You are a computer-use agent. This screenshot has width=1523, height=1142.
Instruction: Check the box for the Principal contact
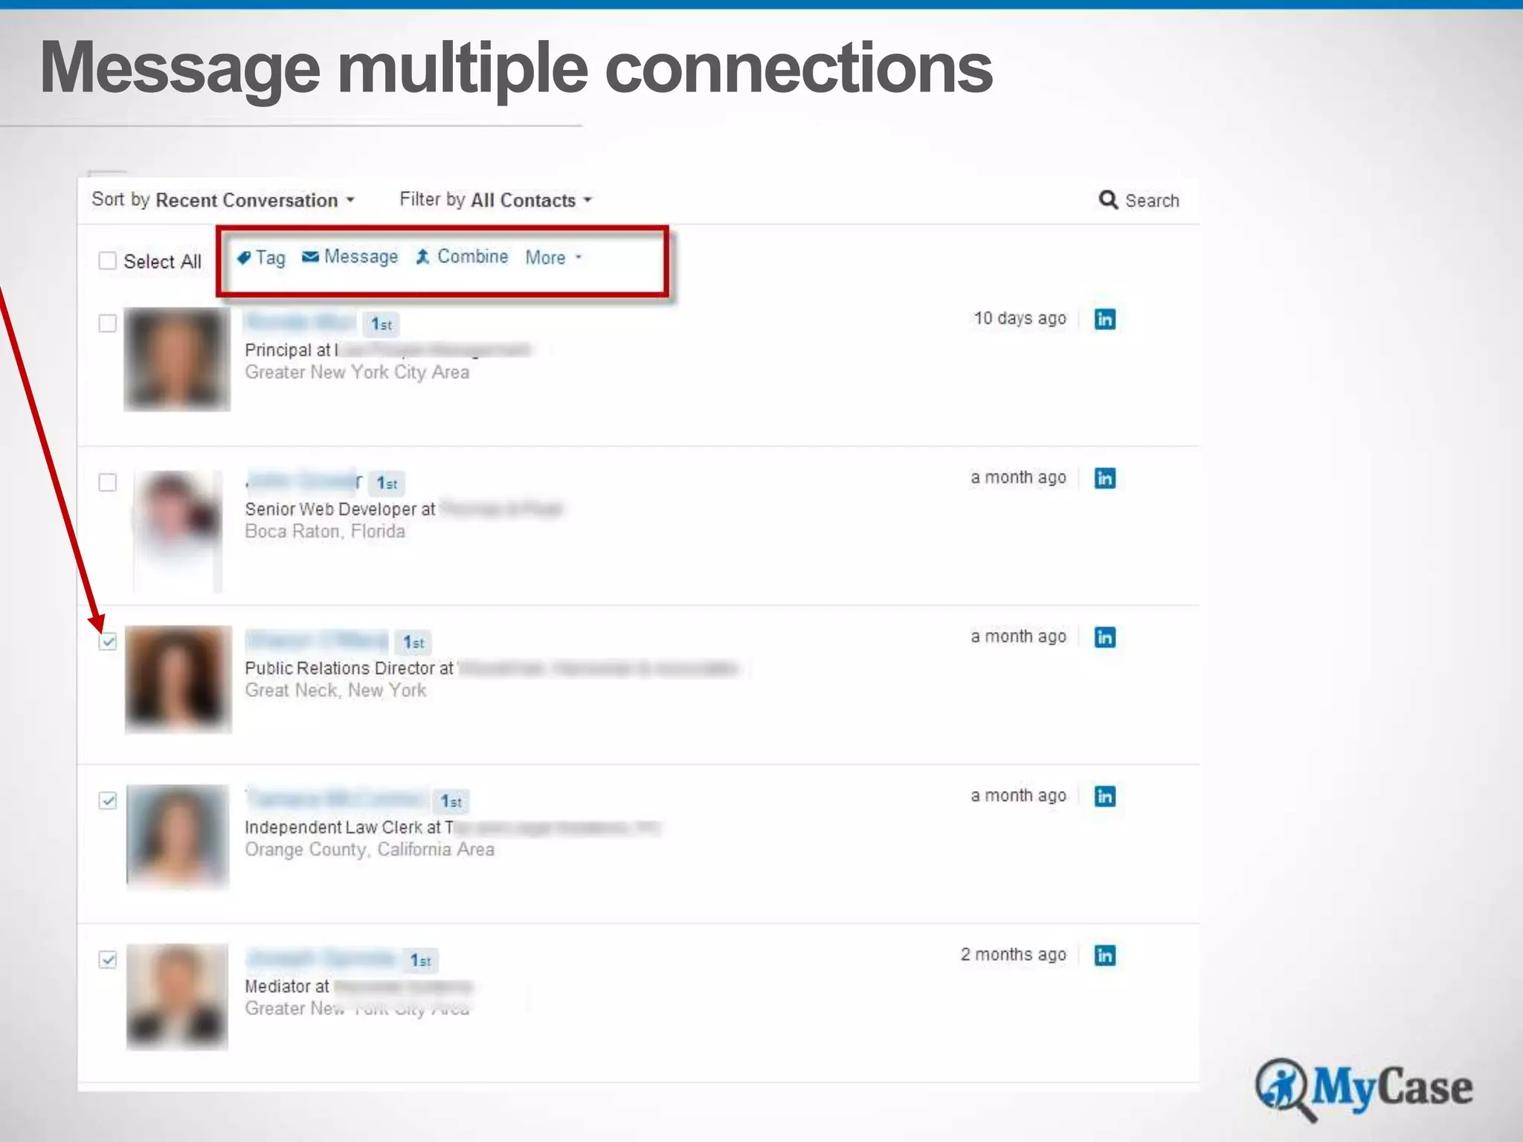point(108,323)
